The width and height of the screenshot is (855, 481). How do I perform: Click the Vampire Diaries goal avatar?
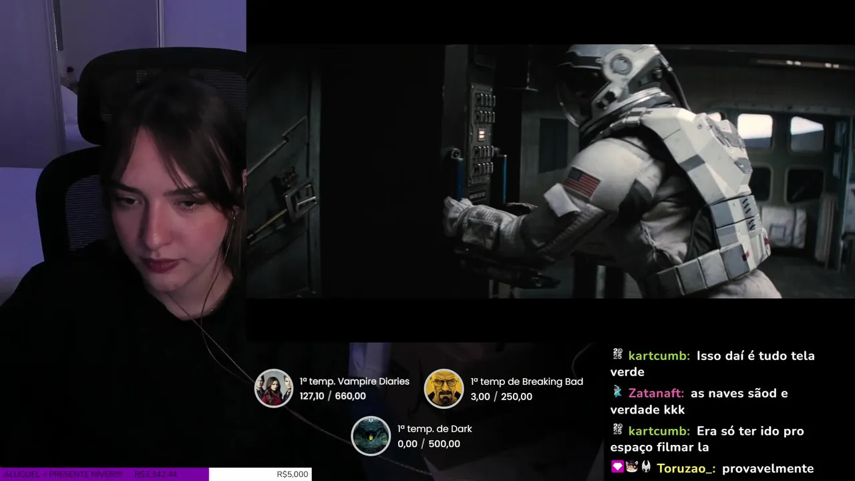[x=274, y=388]
